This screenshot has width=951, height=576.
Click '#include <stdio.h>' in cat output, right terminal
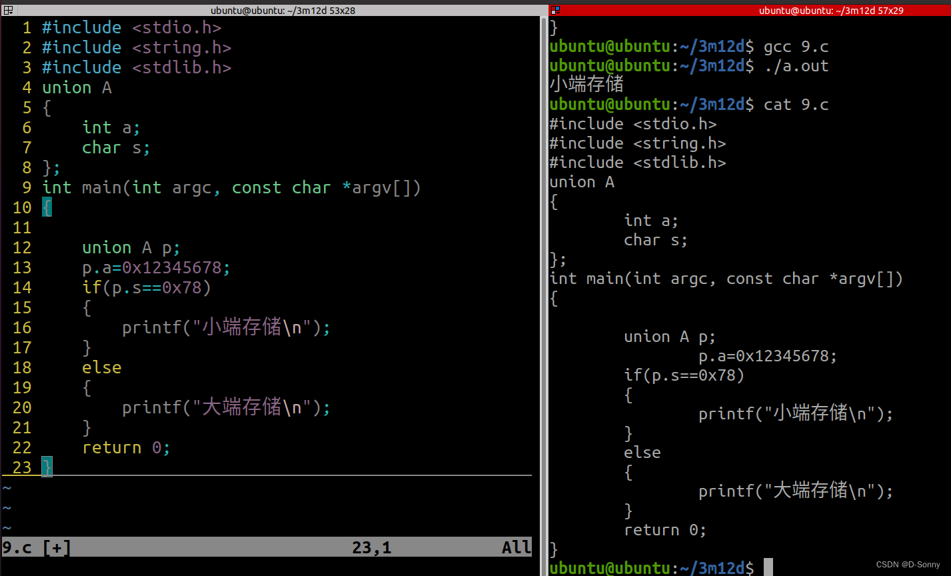pyautogui.click(x=633, y=124)
